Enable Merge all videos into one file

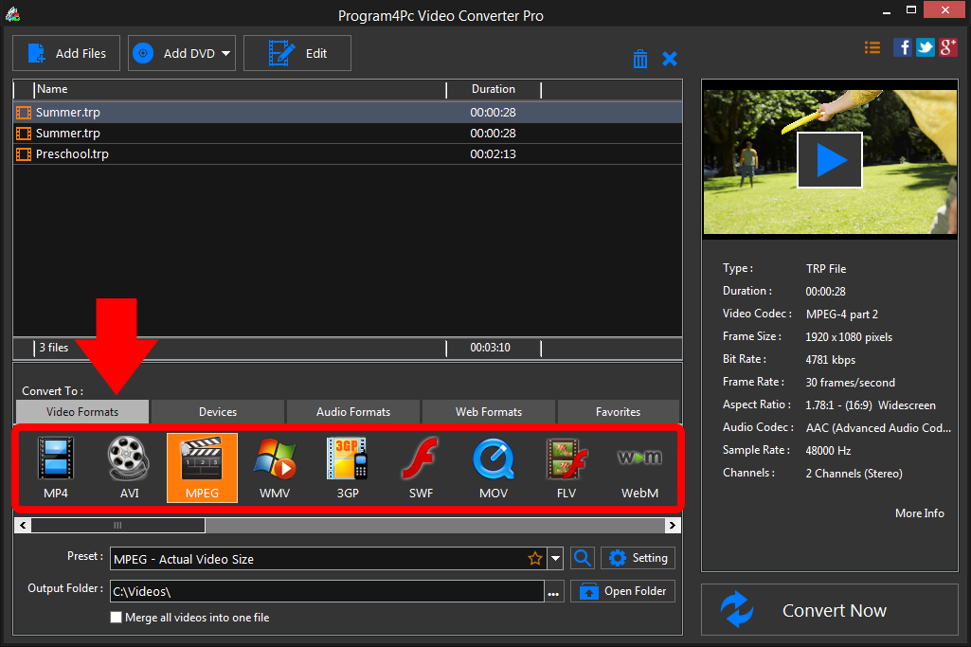click(x=116, y=617)
